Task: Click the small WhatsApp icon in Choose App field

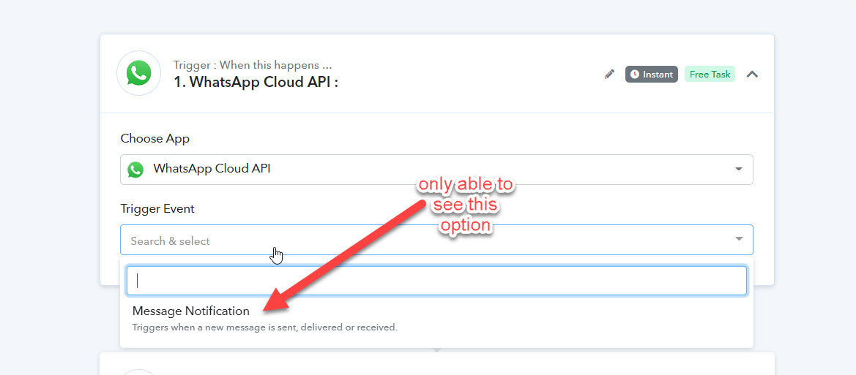Action: click(x=135, y=170)
